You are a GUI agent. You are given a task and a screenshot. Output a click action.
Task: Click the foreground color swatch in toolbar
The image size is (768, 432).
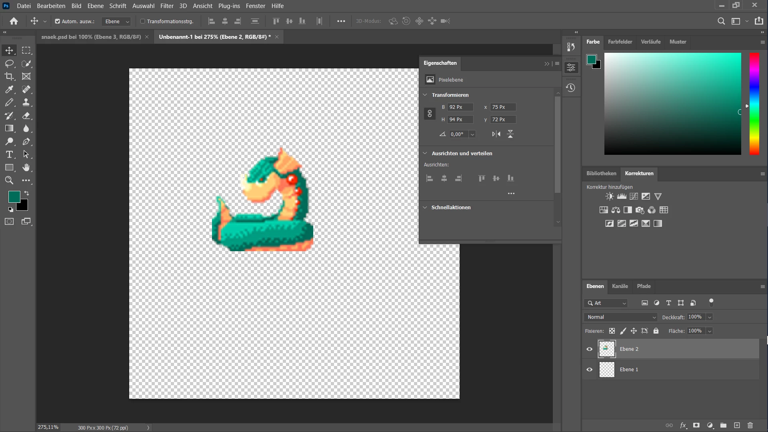click(x=14, y=196)
